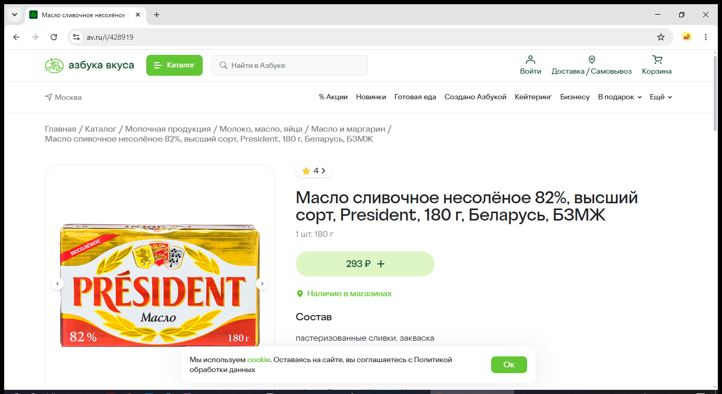722x394 pixels.
Task: Open the tab search dropdown arrow
Action: (15, 15)
